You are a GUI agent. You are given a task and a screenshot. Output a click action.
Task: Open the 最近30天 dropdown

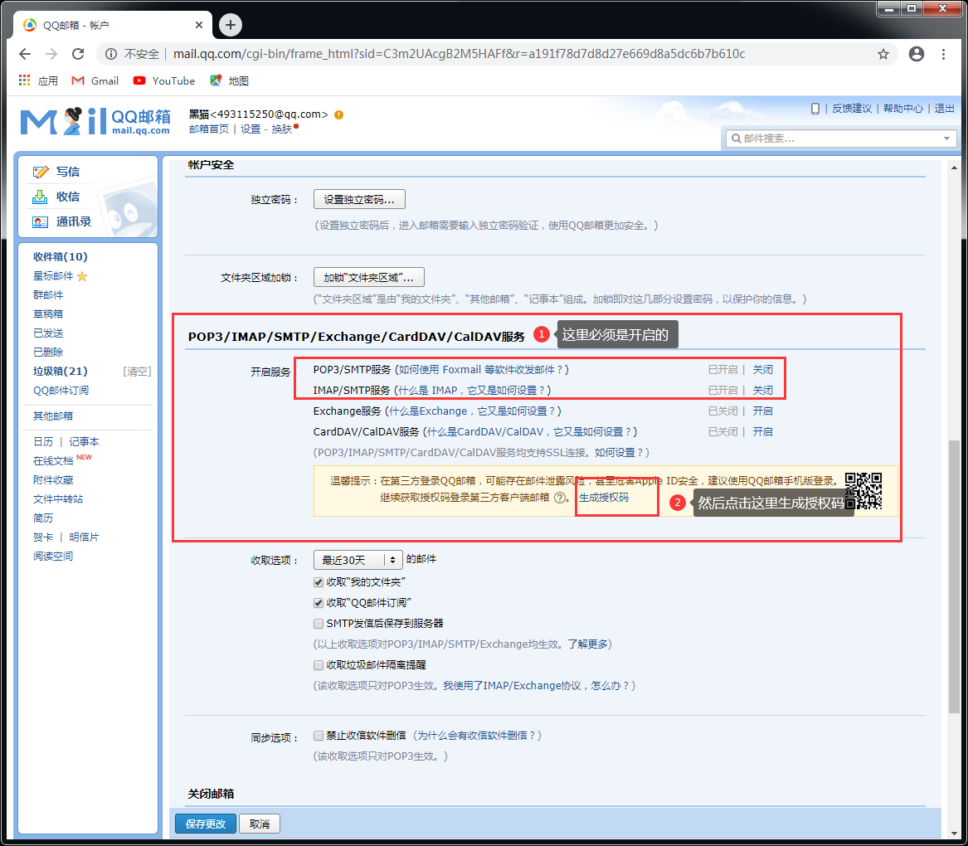358,560
